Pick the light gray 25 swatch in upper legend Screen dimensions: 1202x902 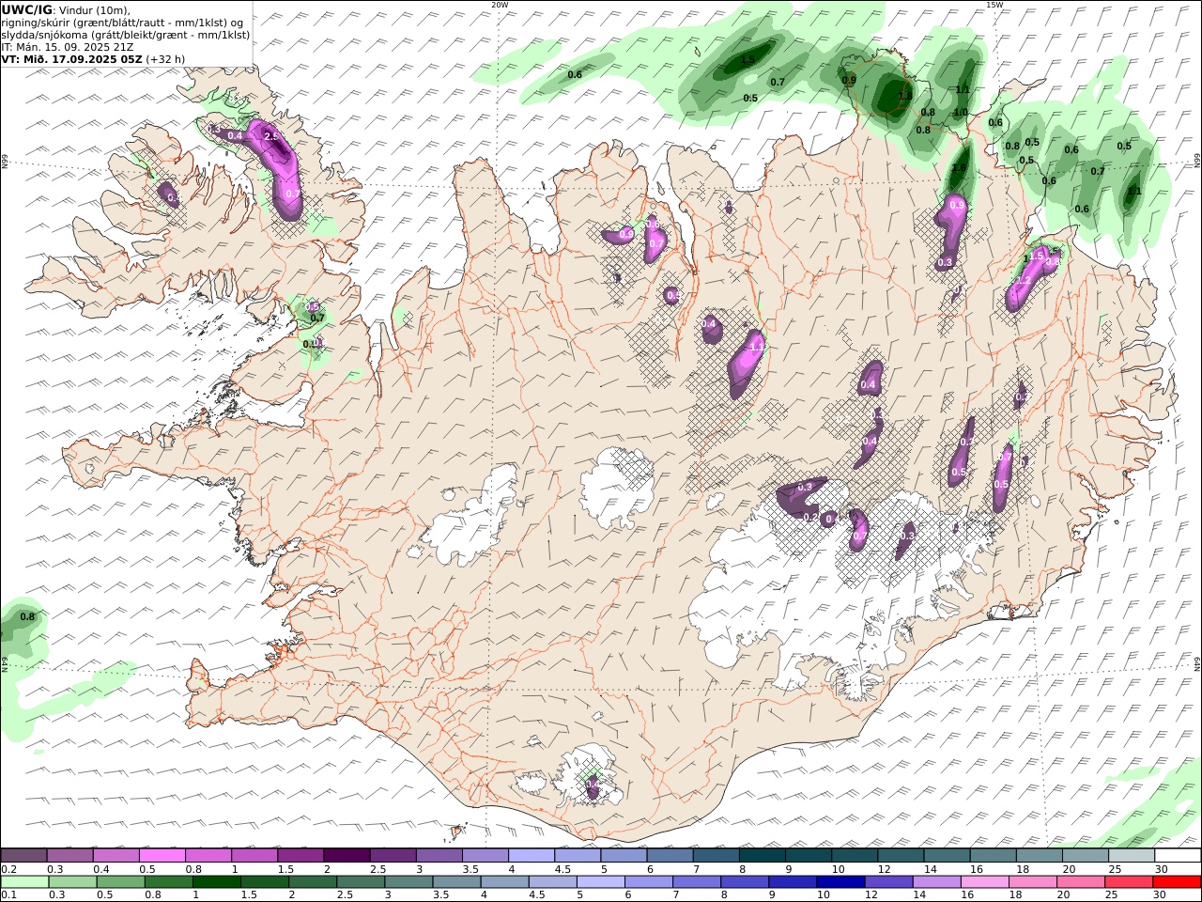click(1132, 856)
